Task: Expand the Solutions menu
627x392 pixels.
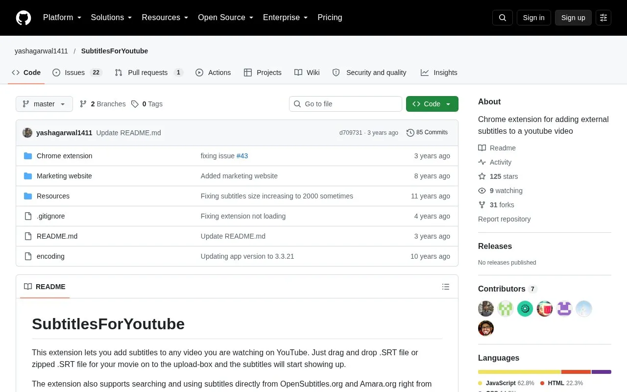Action: (112, 18)
